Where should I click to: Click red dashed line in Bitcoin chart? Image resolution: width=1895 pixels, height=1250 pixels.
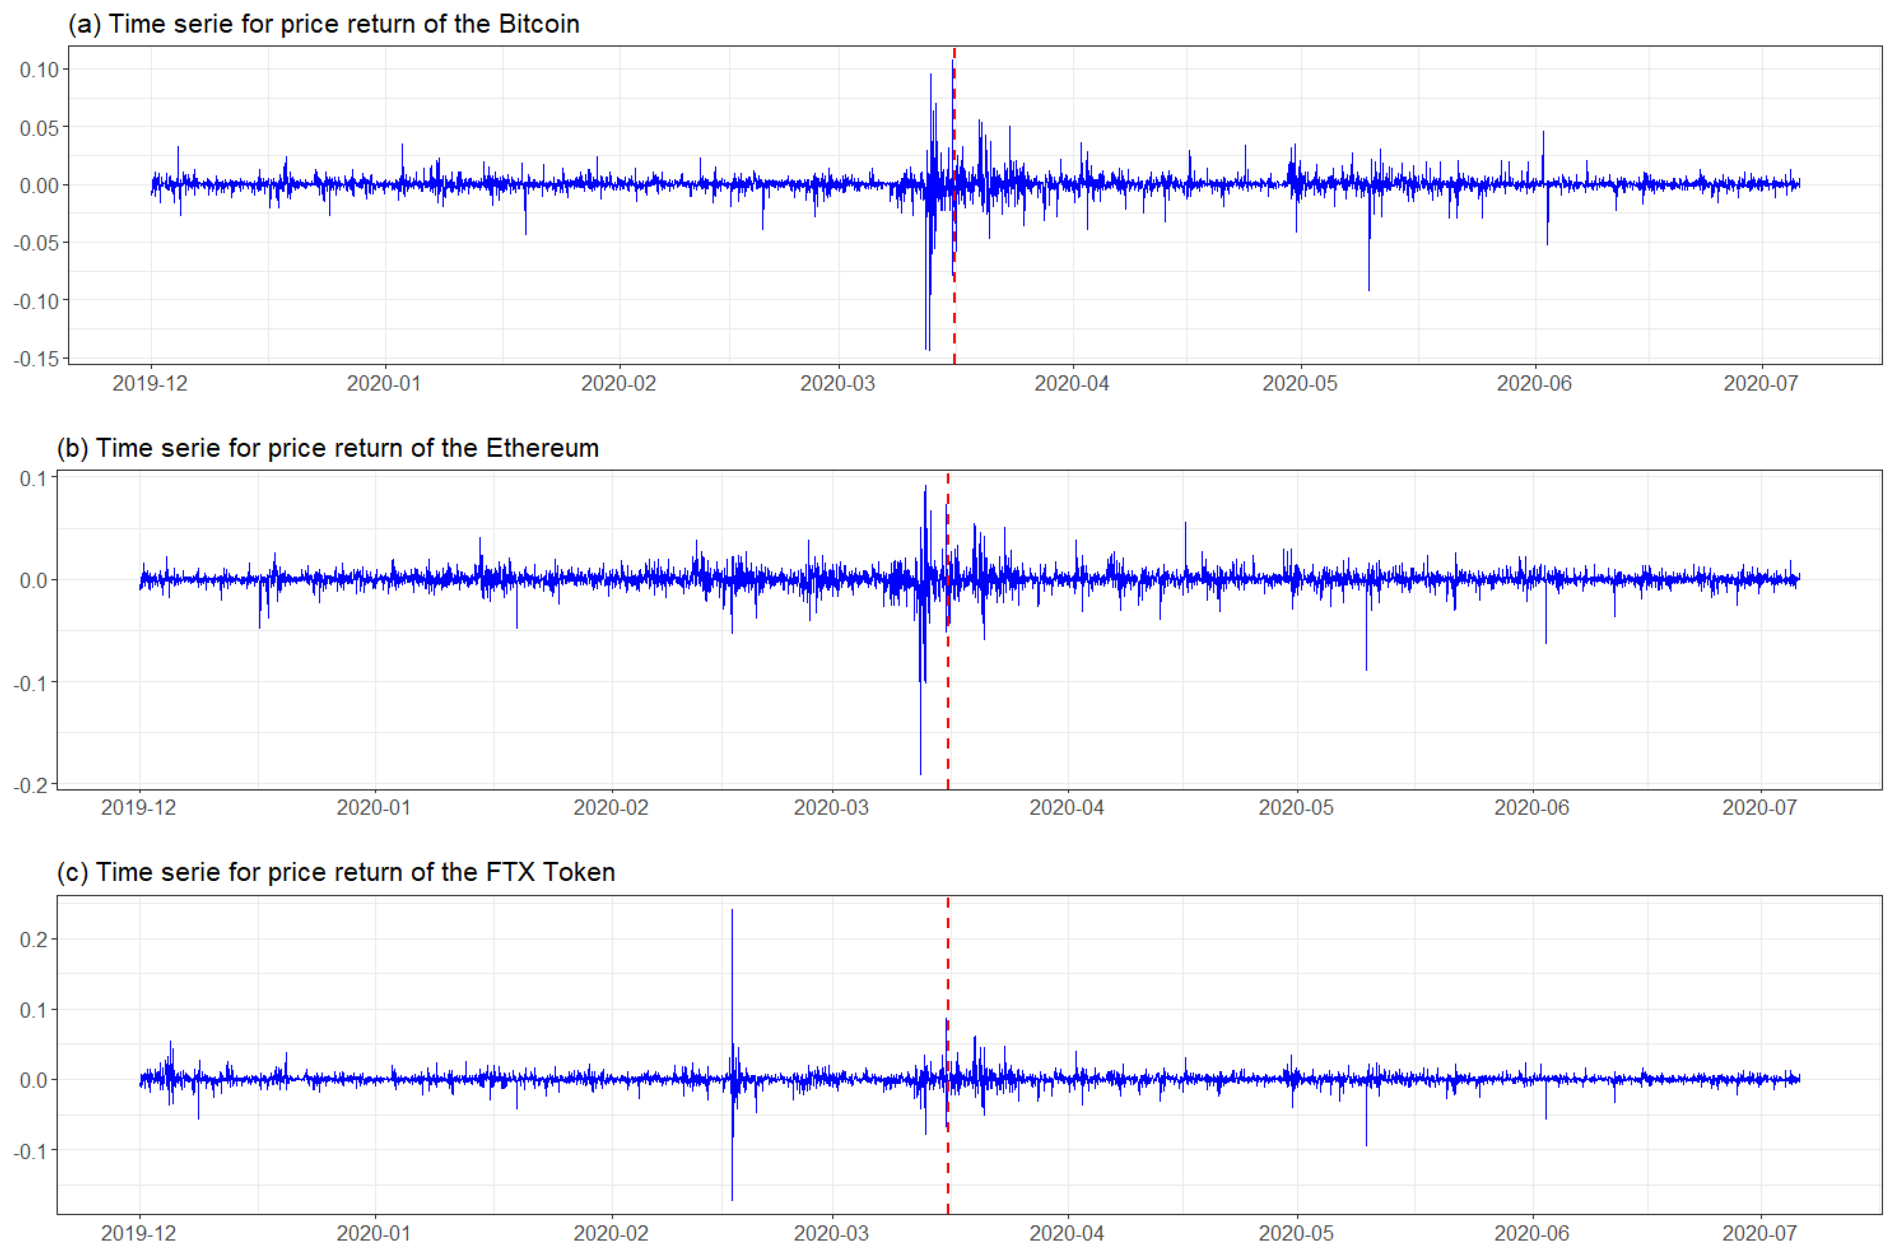pyautogui.click(x=954, y=319)
